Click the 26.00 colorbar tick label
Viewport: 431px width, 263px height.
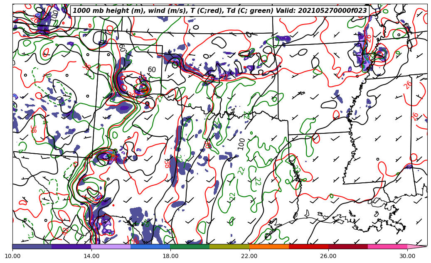[x=328, y=256]
